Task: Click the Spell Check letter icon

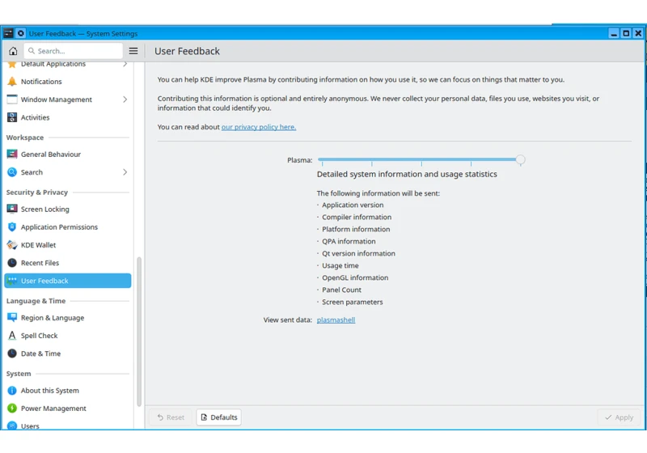Action: [12, 336]
